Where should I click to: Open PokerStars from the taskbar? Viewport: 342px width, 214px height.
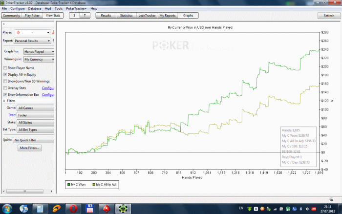[107, 209]
